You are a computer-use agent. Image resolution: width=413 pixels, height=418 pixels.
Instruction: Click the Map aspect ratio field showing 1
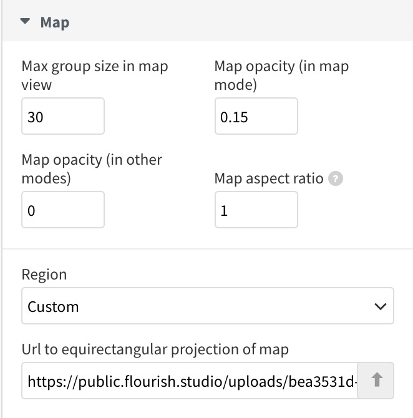coord(256,210)
